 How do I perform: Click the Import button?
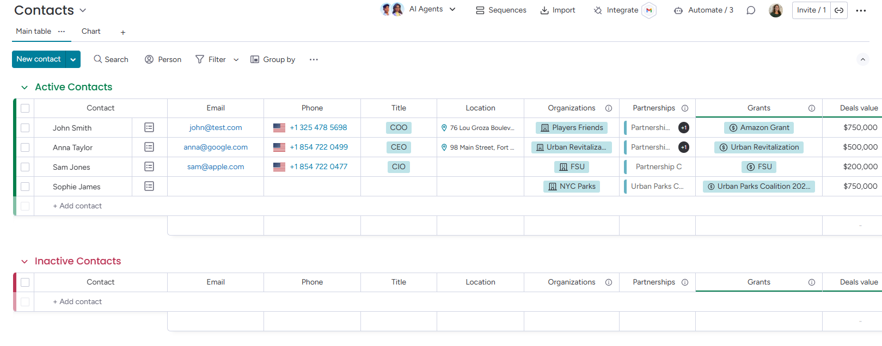pyautogui.click(x=558, y=10)
